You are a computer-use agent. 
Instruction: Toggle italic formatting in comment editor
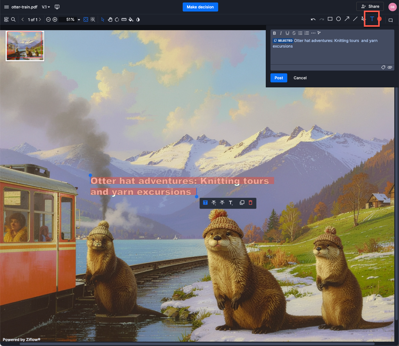pyautogui.click(x=281, y=33)
